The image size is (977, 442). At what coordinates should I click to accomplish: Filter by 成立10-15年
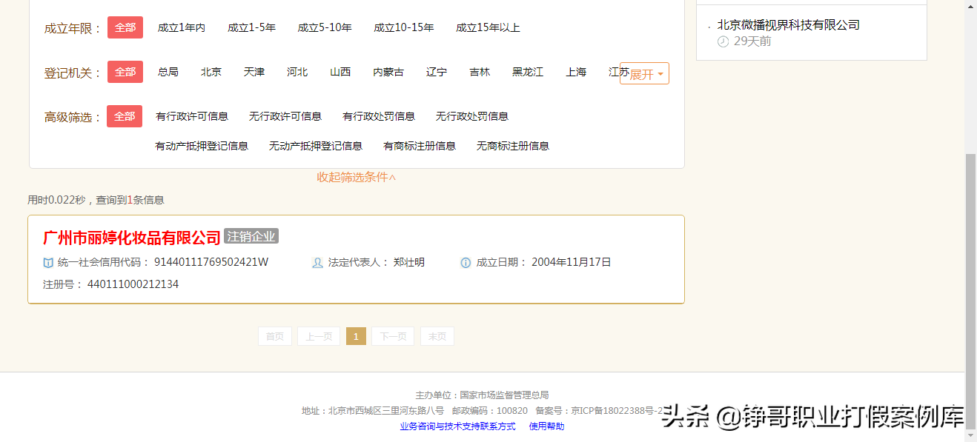point(404,27)
